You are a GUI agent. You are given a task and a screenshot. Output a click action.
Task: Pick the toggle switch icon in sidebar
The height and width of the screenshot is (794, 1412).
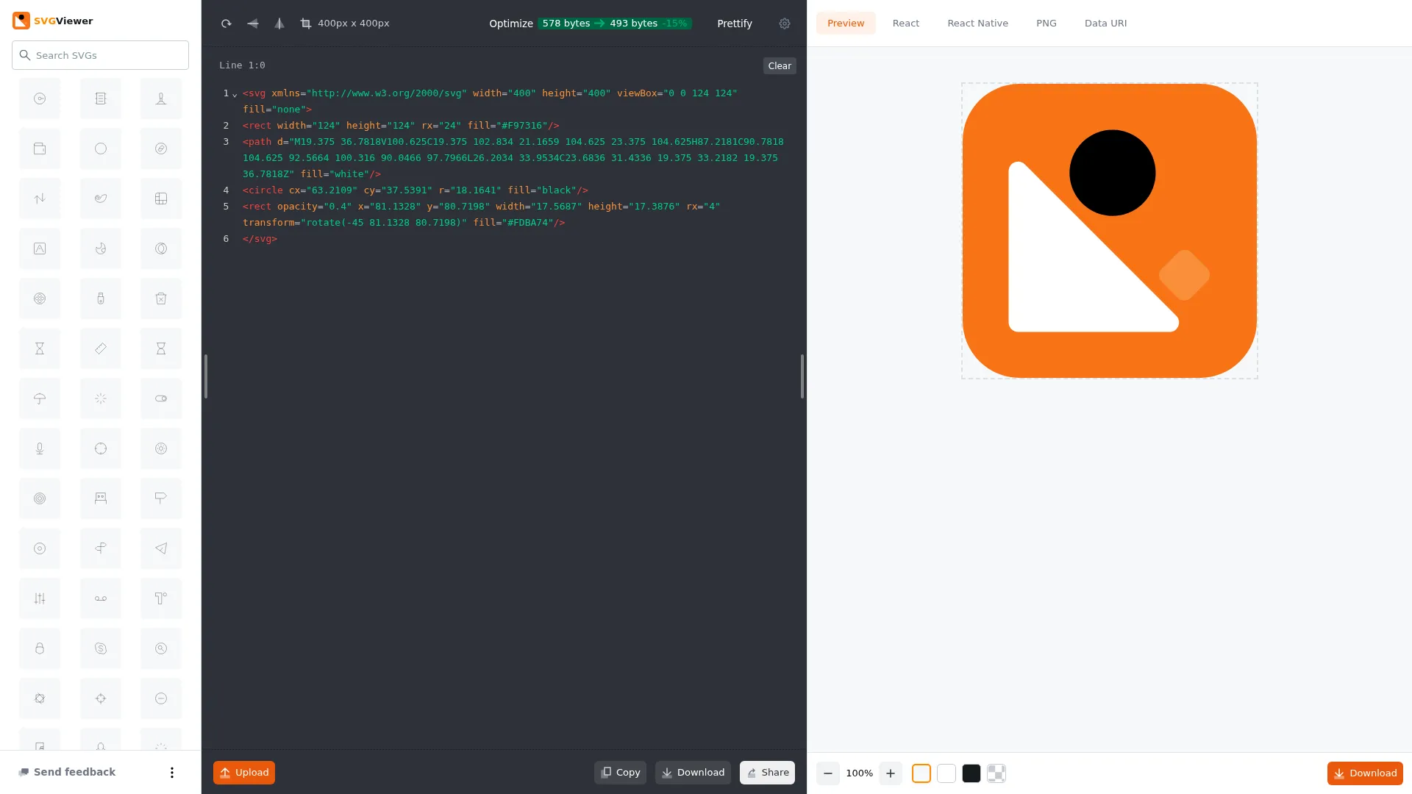pos(161,398)
